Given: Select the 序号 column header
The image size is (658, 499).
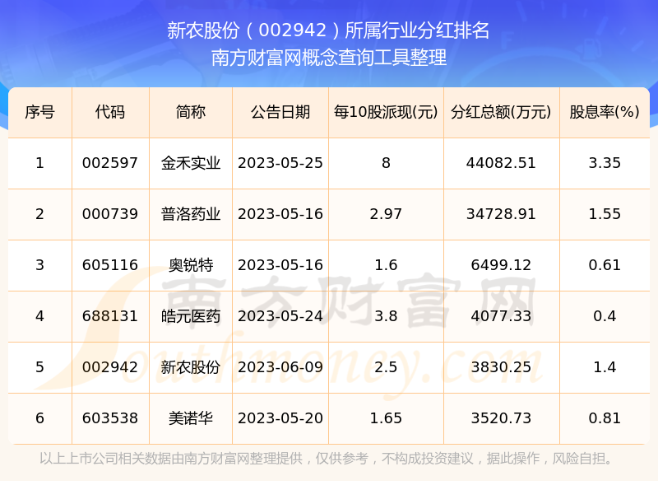Looking at the screenshot, I should click(x=39, y=112).
